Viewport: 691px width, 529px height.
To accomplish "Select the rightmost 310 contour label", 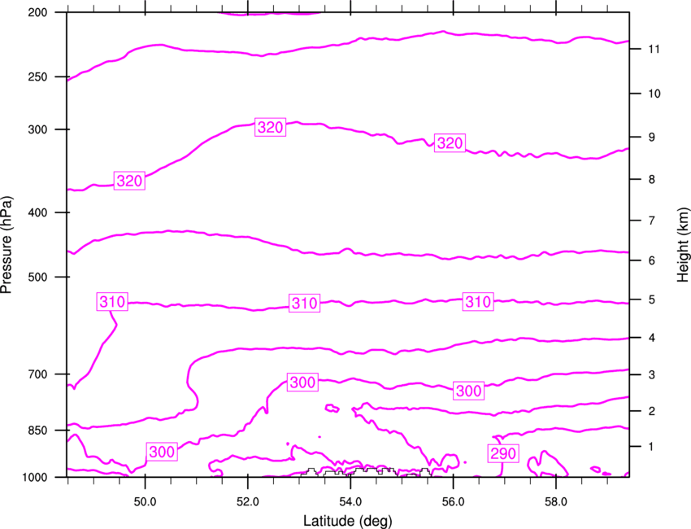I will click(478, 302).
